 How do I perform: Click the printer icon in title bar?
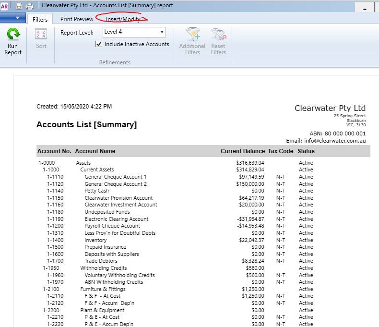[x=30, y=6]
